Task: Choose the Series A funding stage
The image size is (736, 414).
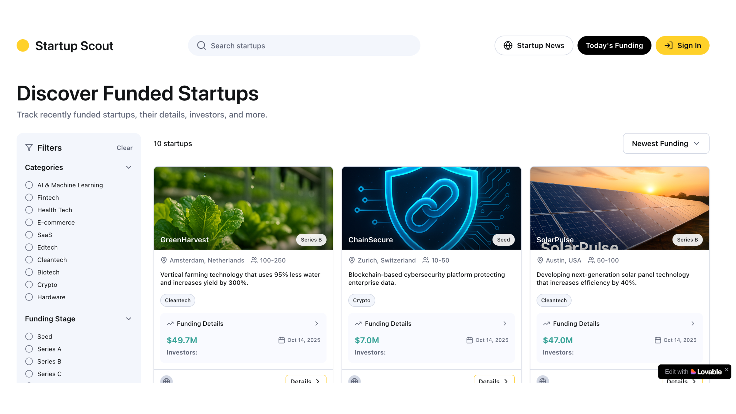Action: (29, 349)
